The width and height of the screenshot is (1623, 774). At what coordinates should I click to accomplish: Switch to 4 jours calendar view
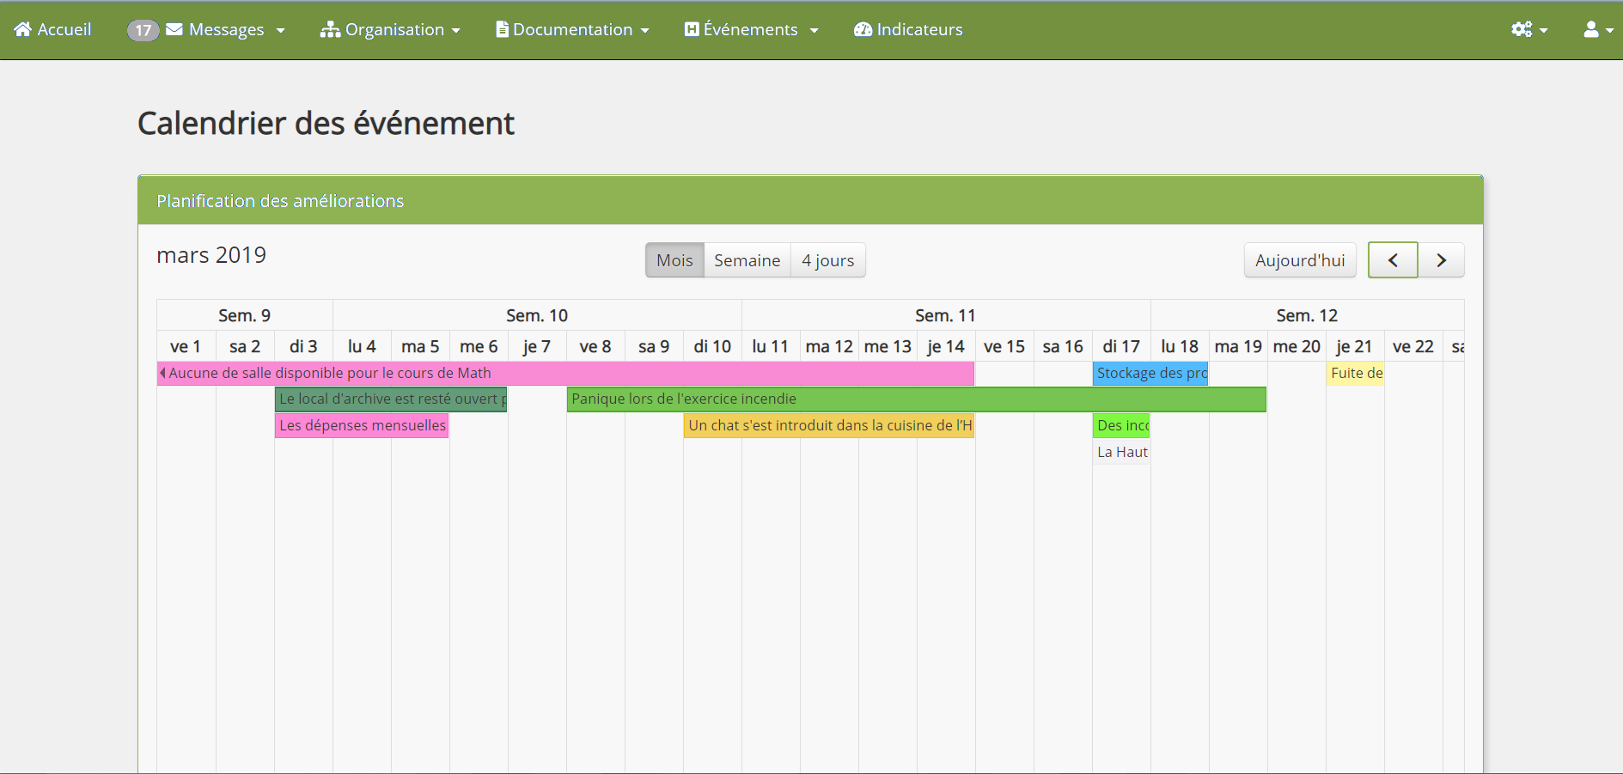[x=827, y=260]
